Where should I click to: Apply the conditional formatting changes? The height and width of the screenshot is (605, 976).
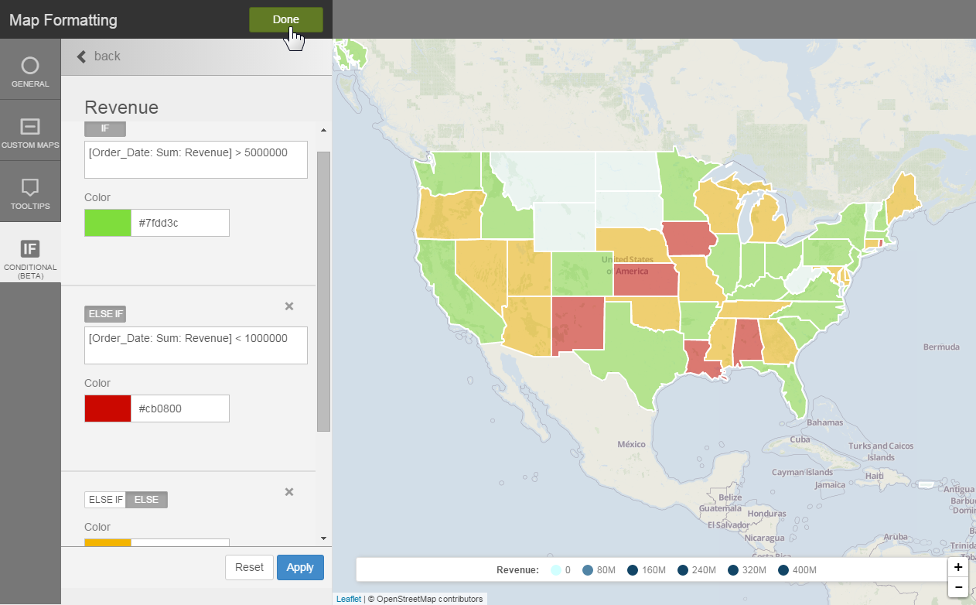(x=300, y=567)
